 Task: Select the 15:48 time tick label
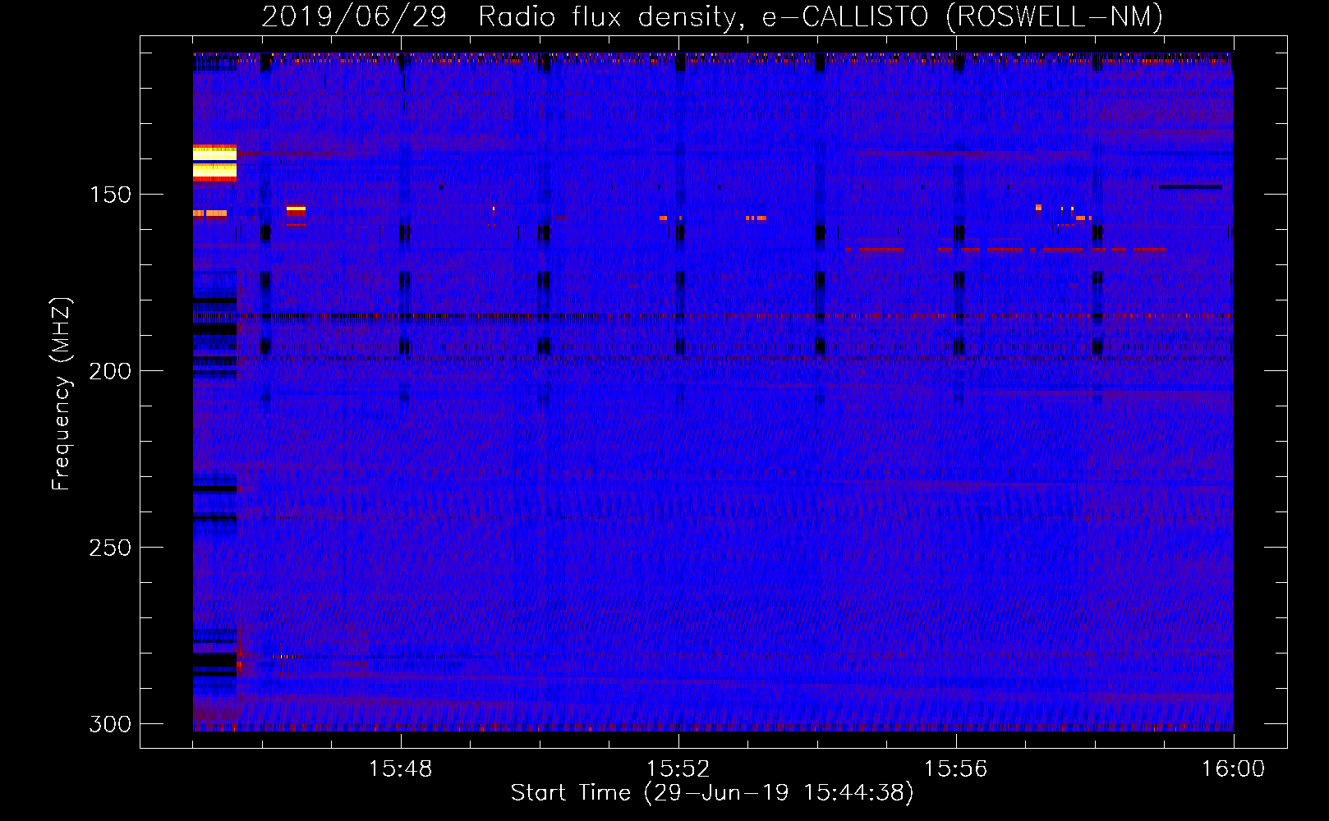(x=400, y=769)
